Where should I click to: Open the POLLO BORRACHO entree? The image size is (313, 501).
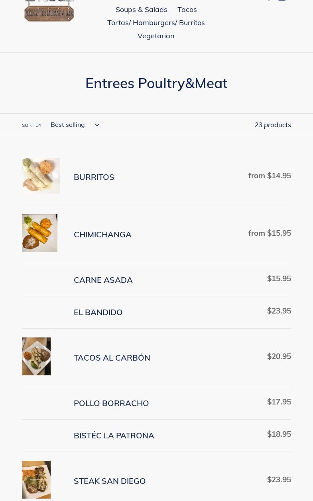tap(111, 403)
